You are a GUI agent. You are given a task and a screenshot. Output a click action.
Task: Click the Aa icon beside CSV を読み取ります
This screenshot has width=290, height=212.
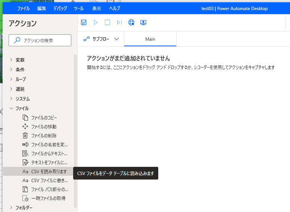[25, 172]
